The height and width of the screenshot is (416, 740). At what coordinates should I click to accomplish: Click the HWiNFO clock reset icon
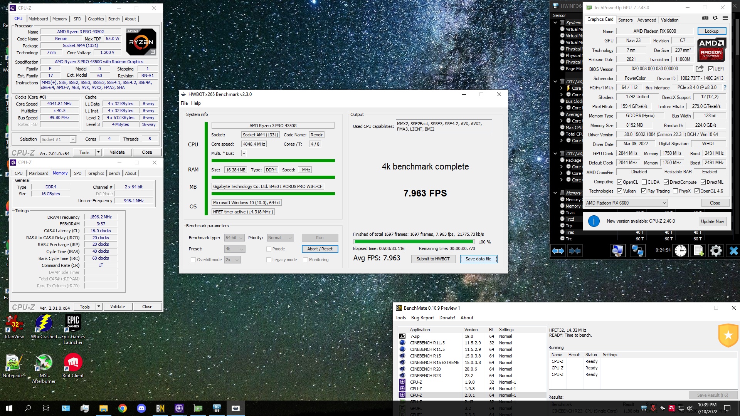pos(680,251)
